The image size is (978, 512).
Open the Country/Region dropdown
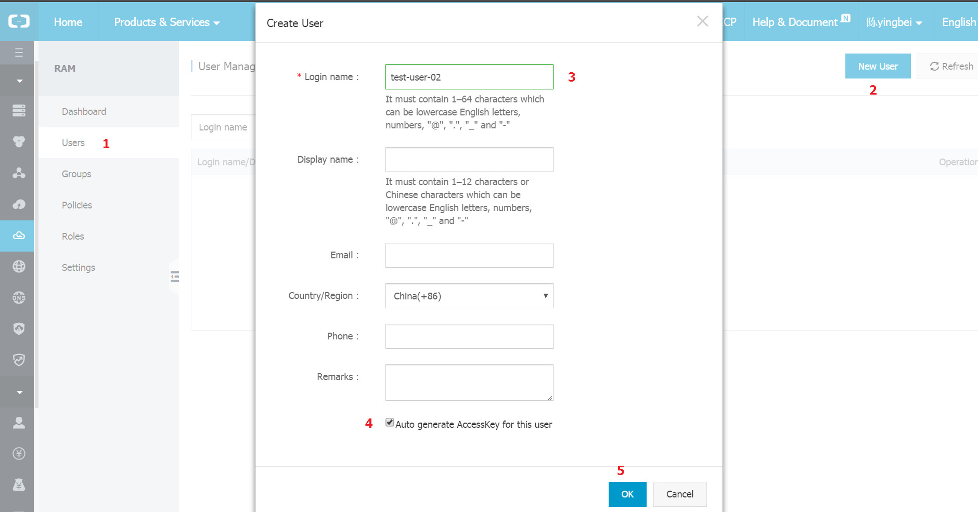[469, 296]
